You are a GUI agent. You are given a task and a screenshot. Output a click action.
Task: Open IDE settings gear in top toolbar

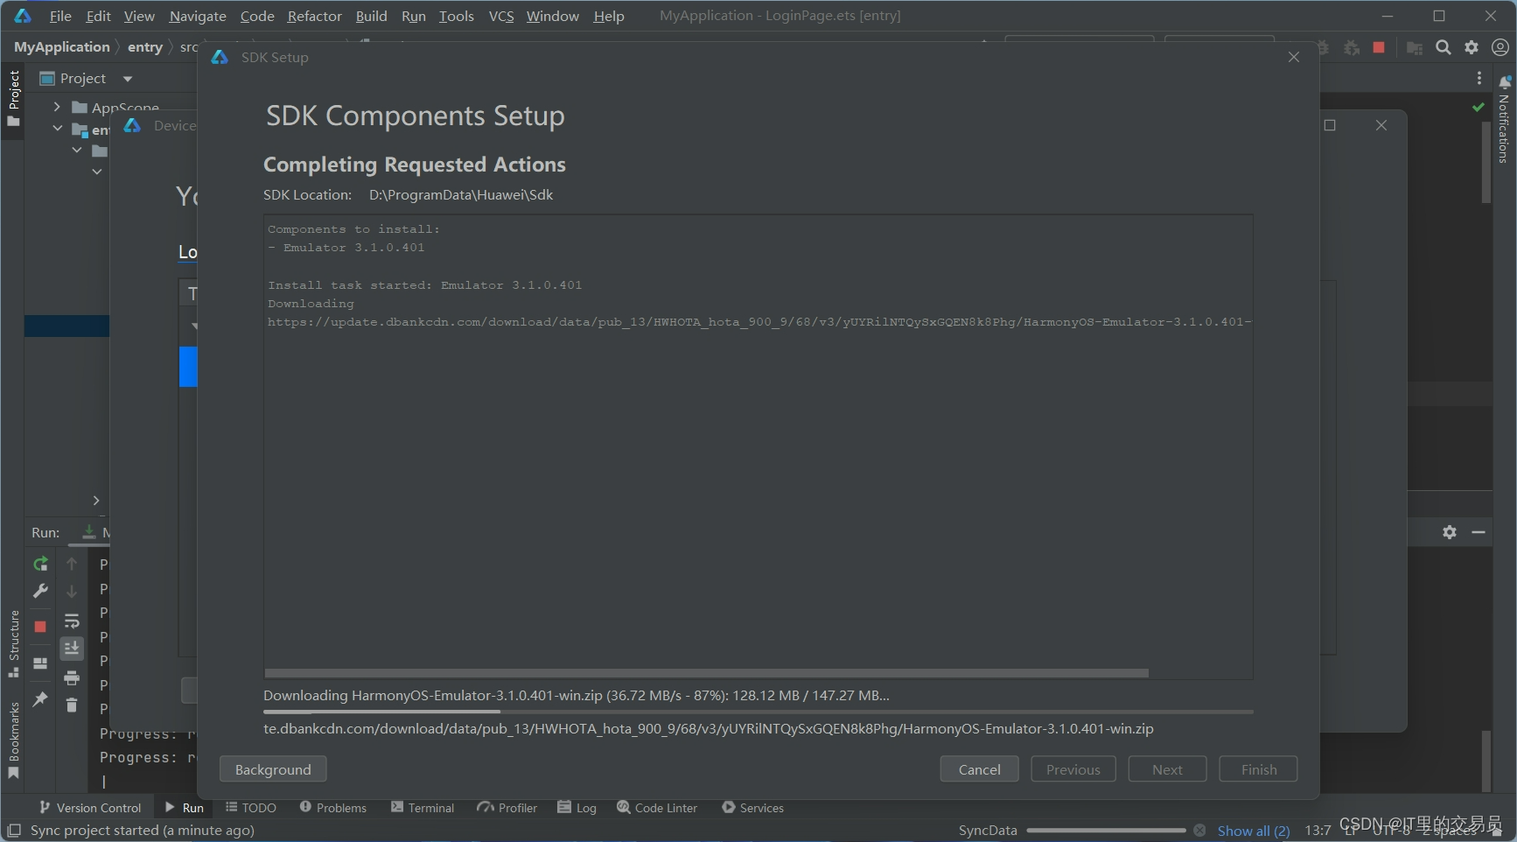1472,47
